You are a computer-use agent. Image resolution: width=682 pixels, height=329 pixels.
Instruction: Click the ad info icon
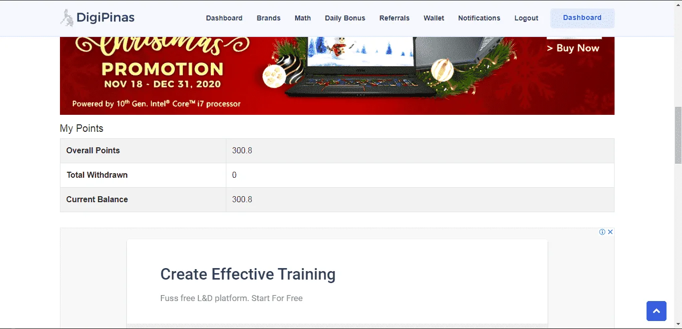pyautogui.click(x=602, y=232)
